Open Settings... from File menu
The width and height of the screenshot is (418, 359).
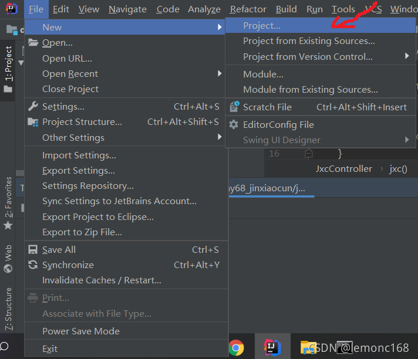point(126,107)
